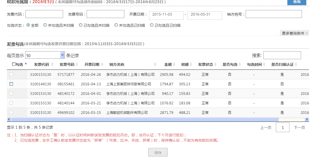
Task: Click the blue 查询 button
Action: point(297,2)
